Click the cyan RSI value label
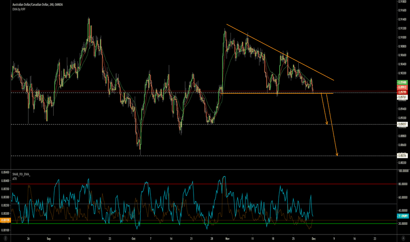This screenshot has width=410, height=242. point(402,216)
